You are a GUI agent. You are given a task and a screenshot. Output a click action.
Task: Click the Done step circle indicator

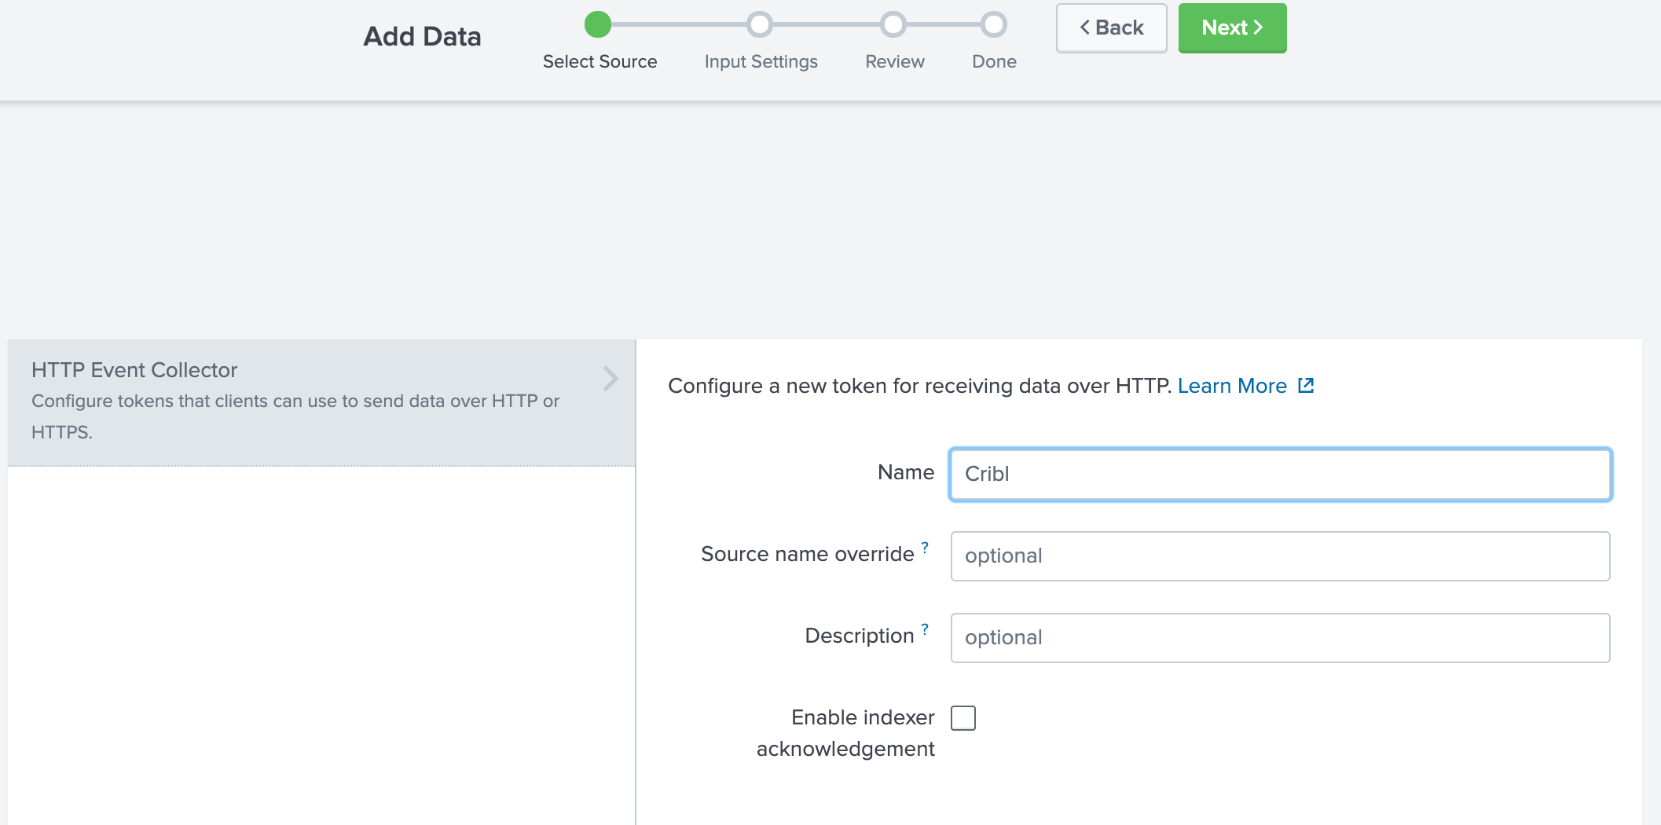pyautogui.click(x=993, y=24)
